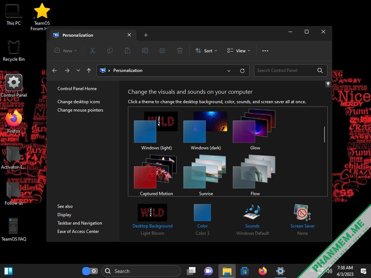Open the Follow us folder
The height and width of the screenshot is (278, 371).
(14, 193)
